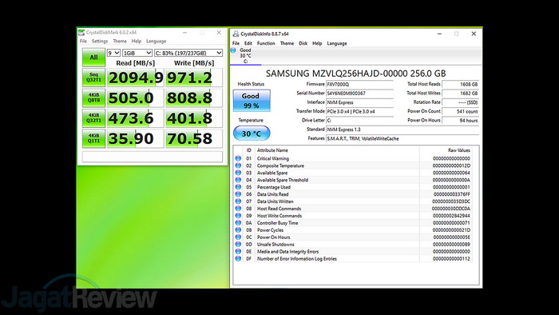
Task: Click status icon for Percentage Used row
Action: [x=238, y=187]
